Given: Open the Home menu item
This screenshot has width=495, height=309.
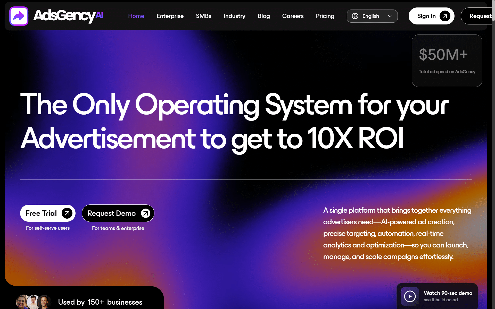Looking at the screenshot, I should point(136,16).
